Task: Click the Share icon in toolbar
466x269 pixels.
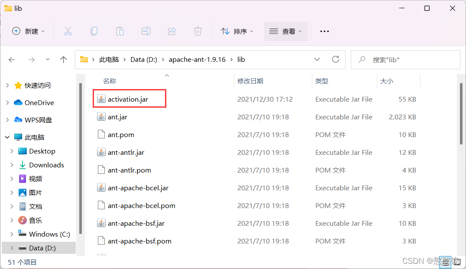Action: pos(172,31)
